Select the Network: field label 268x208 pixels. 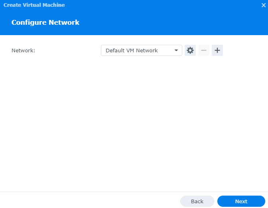point(23,50)
